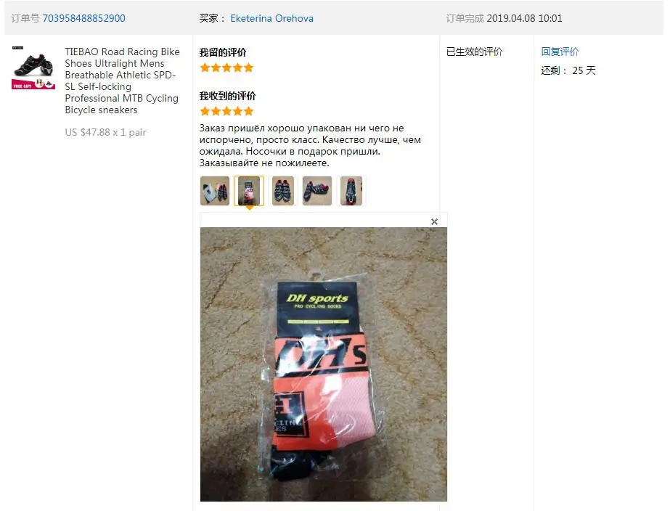Select fourth review photo of shoes side view

pyautogui.click(x=317, y=191)
